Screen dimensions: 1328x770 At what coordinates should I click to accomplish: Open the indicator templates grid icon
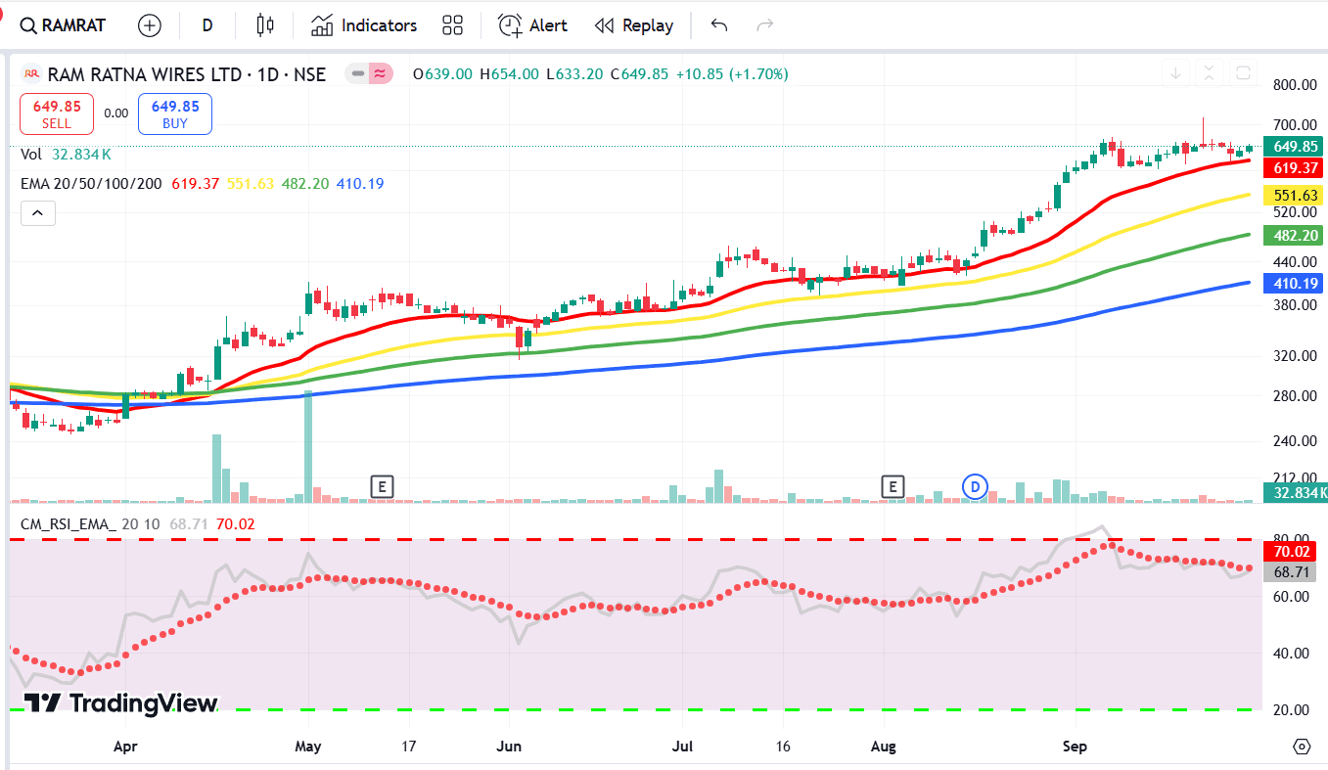452,25
